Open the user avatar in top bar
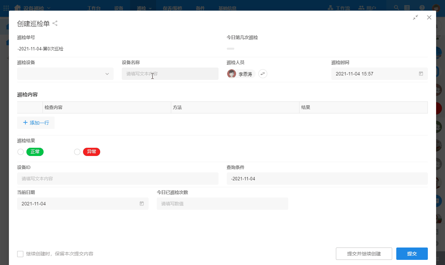Viewport: 445px width, 265px height. (436, 8)
